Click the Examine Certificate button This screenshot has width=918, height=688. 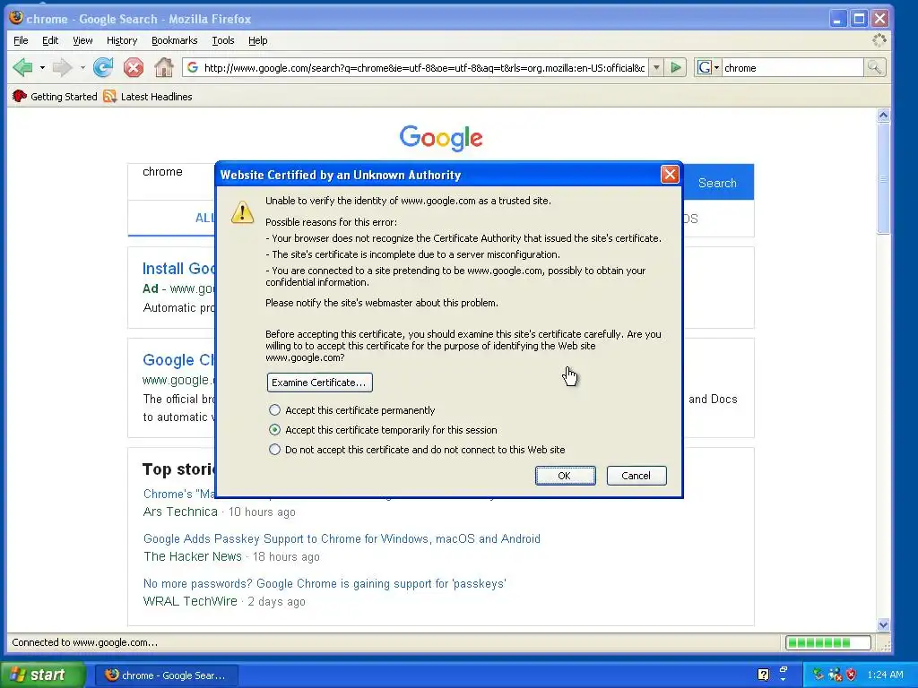pos(320,383)
